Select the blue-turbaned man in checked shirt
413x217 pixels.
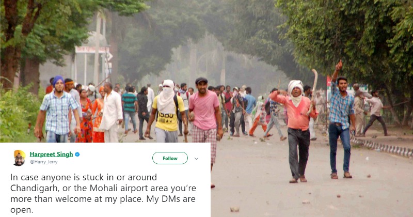(x=57, y=110)
